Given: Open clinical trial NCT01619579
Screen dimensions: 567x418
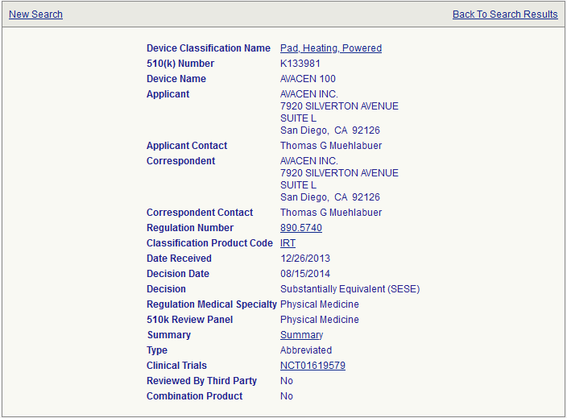Looking at the screenshot, I should tap(312, 366).
